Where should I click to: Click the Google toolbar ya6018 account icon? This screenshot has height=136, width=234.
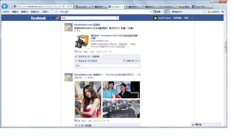pos(209,12)
